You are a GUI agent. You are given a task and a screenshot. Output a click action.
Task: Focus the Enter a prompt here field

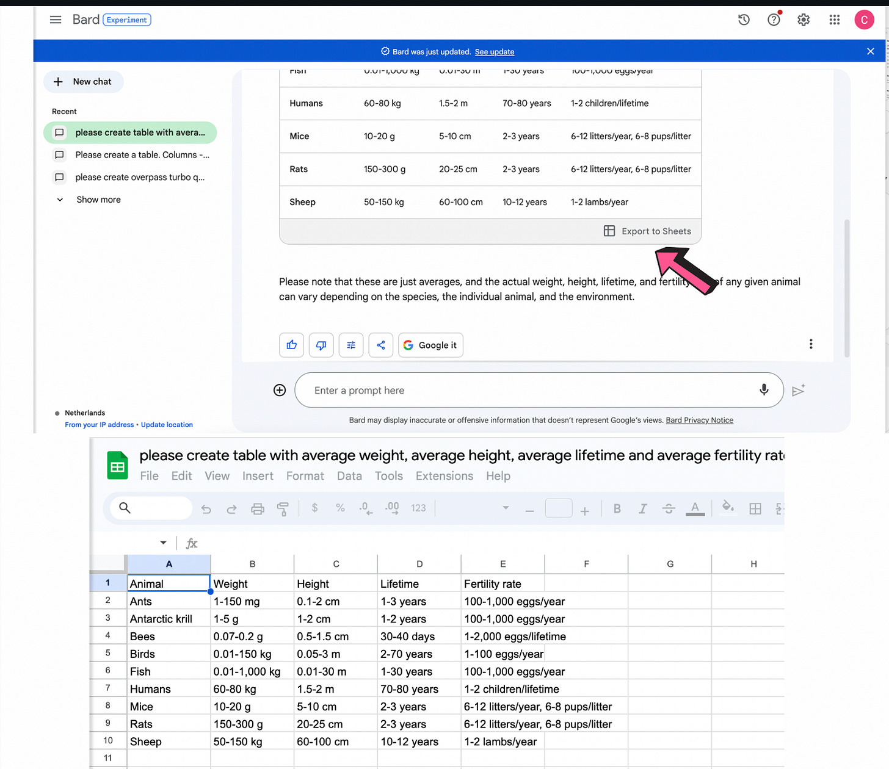(x=539, y=390)
